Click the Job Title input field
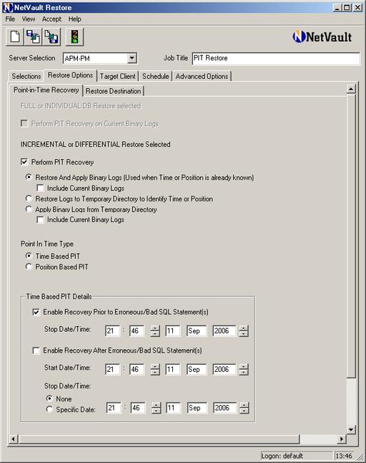Viewport: 366px width, 463px height. pos(276,58)
